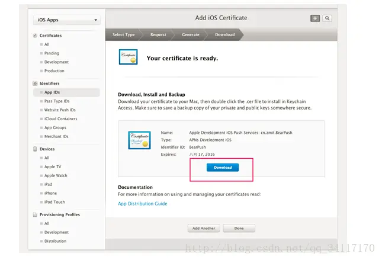Image resolution: width=382 pixels, height=260 pixels.
Task: Select App IDs in sidebar
Action: click(x=66, y=92)
